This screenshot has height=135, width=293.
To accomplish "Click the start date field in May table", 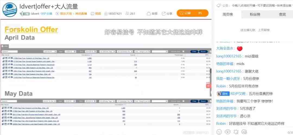I will click(x=70, y=101).
